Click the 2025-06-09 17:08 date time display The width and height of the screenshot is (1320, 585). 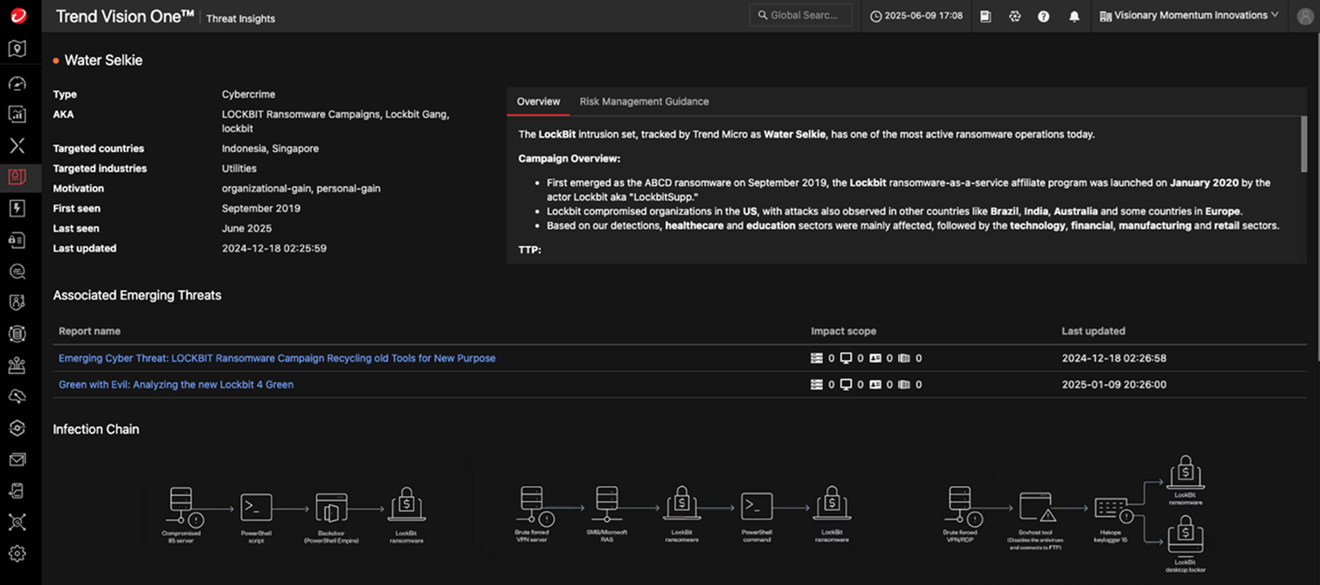916,16
